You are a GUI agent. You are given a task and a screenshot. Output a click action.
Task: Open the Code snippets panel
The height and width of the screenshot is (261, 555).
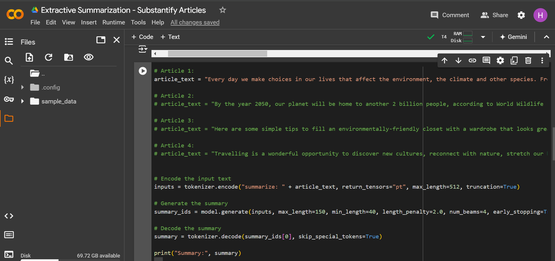(x=9, y=216)
